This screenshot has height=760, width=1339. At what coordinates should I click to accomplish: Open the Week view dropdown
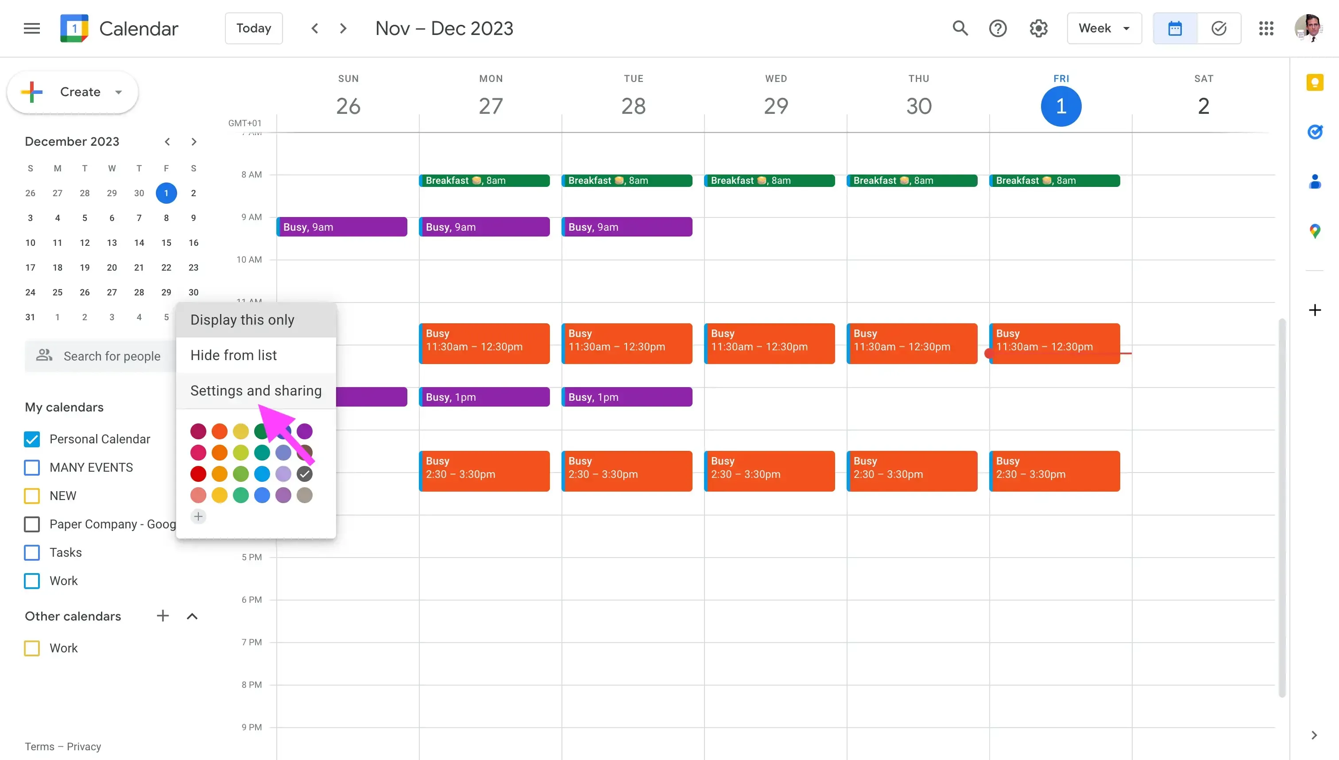point(1104,28)
